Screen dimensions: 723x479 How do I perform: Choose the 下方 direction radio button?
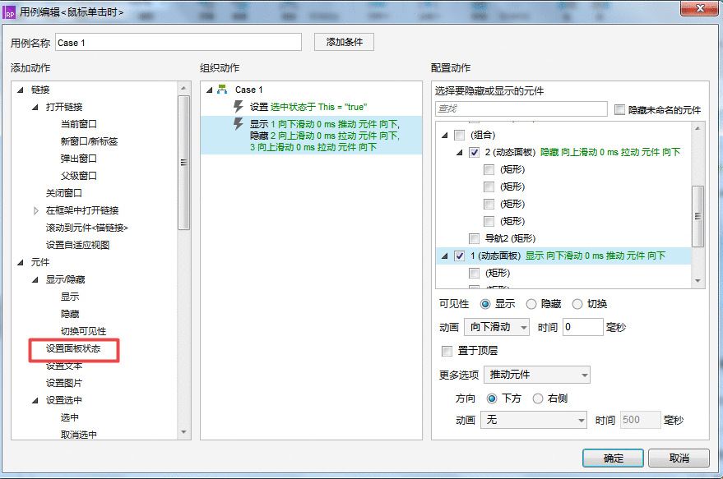[x=492, y=398]
